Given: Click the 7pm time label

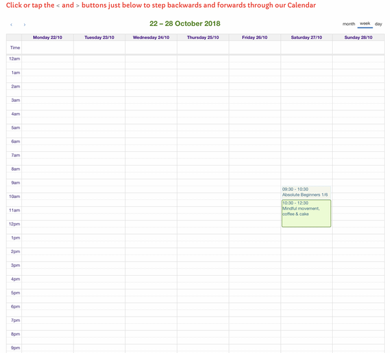Looking at the screenshot, I should pyautogui.click(x=16, y=321).
